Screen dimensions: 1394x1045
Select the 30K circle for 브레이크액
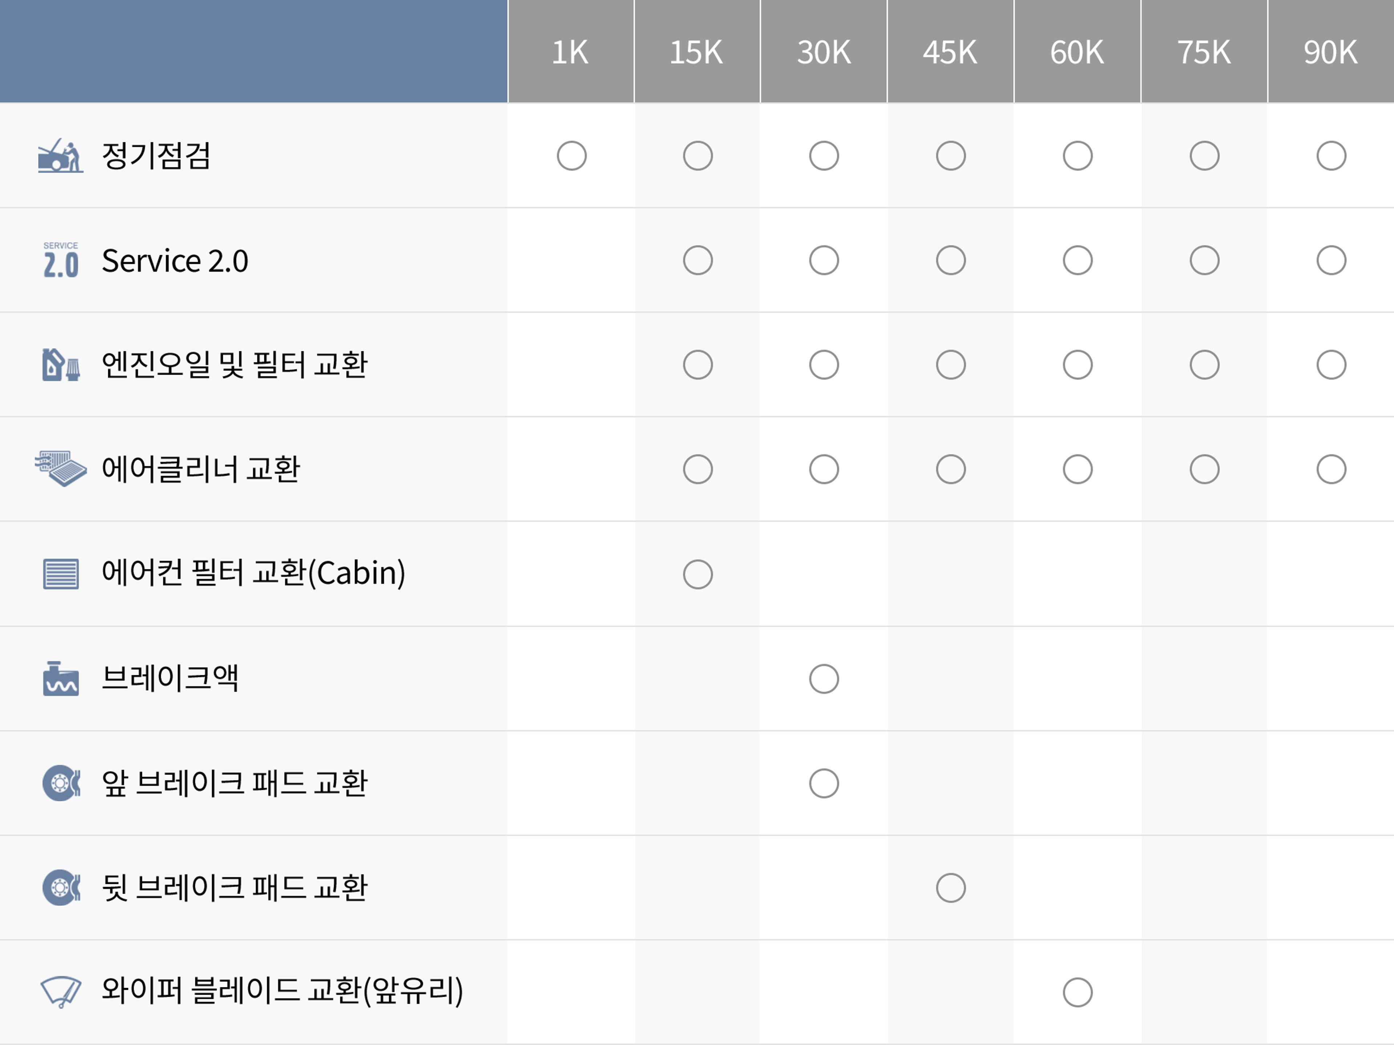[824, 679]
